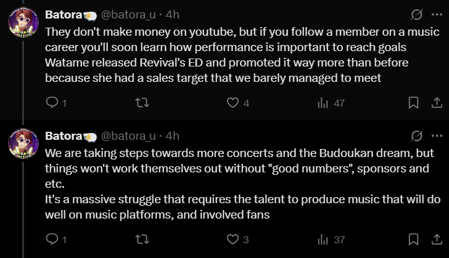Like the tweet with 3 likes

[x=233, y=239]
